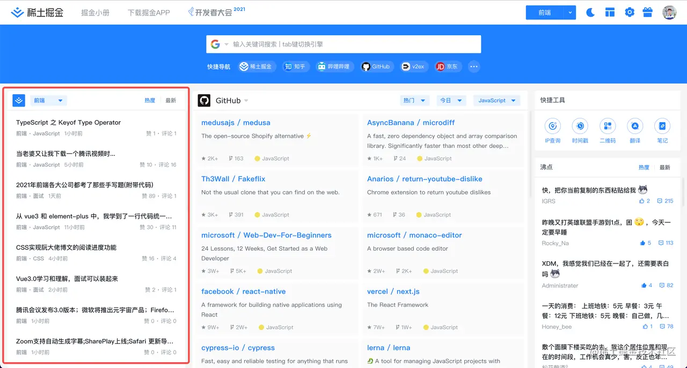This screenshot has height=368, width=687.
Task: Switch article list to 最新 tab
Action: coord(171,100)
